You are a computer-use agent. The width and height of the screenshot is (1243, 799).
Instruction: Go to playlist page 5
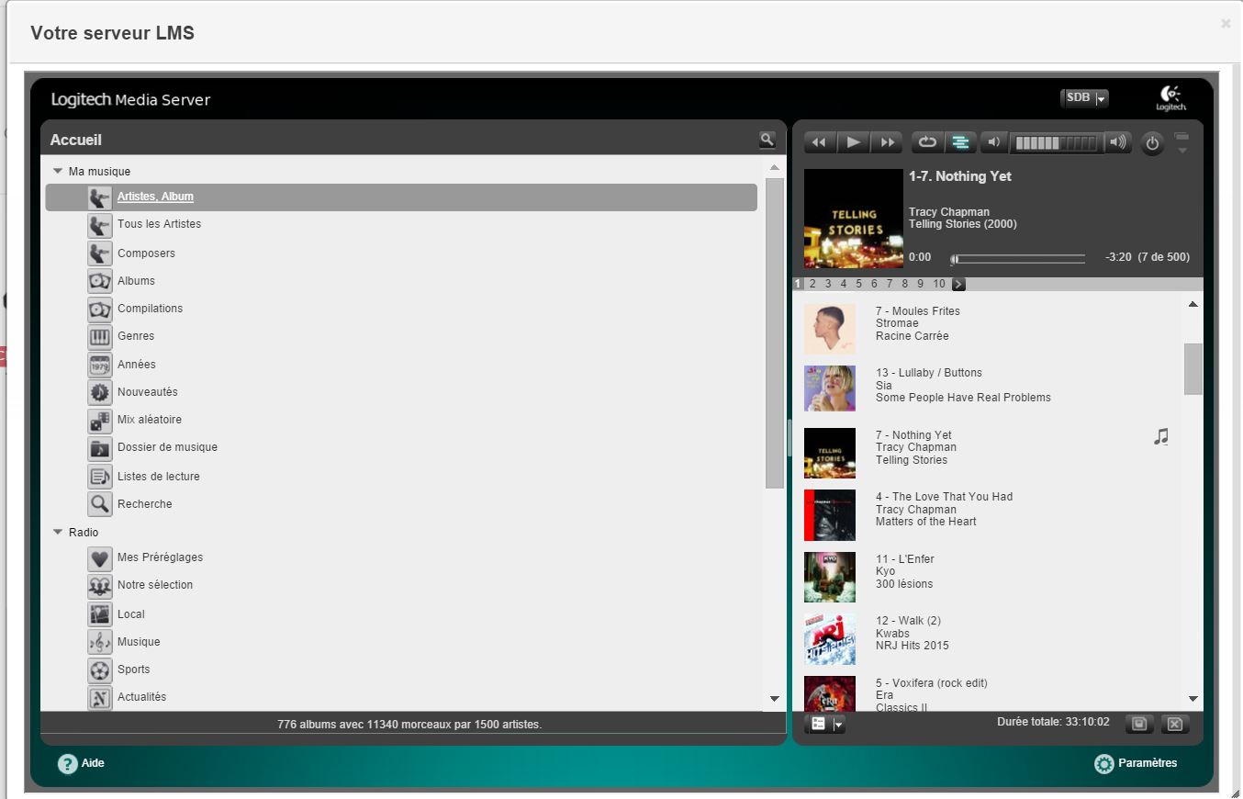858,284
